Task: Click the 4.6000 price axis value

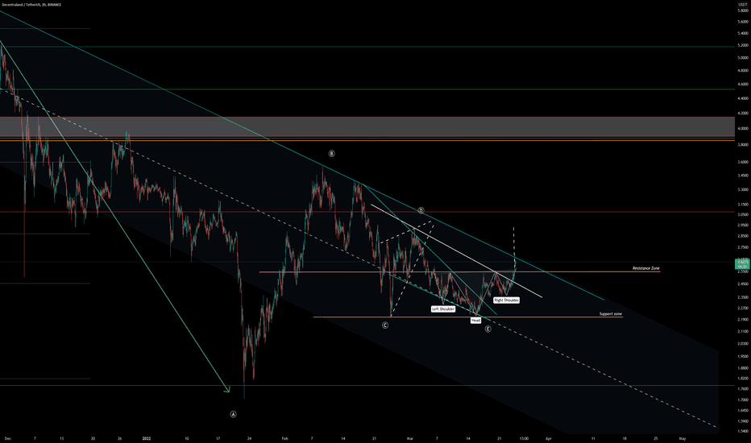Action: coord(743,85)
